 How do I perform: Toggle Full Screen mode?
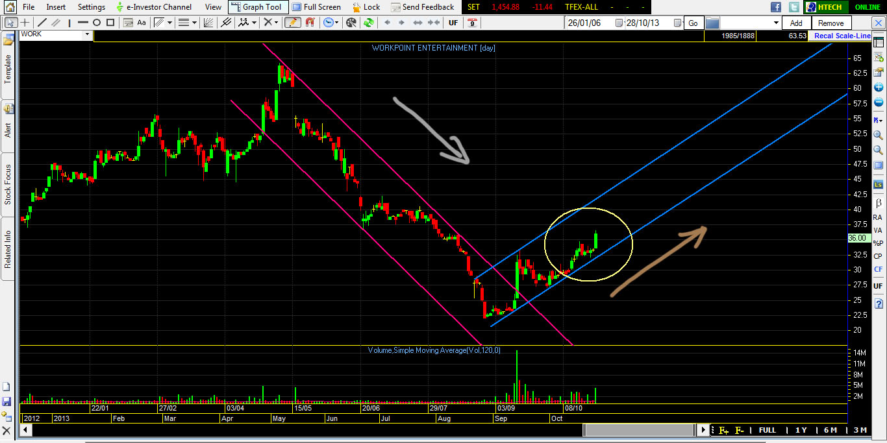[x=317, y=7]
